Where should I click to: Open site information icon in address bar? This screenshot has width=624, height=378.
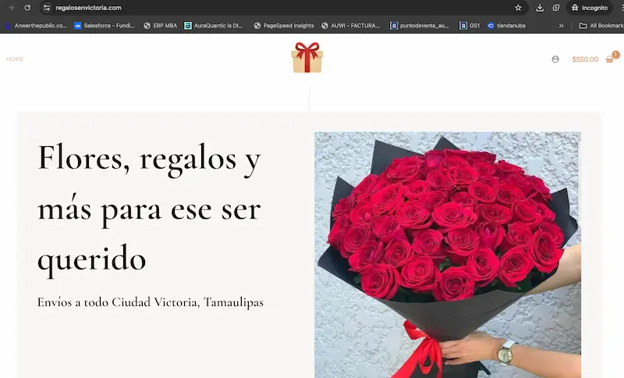click(46, 8)
